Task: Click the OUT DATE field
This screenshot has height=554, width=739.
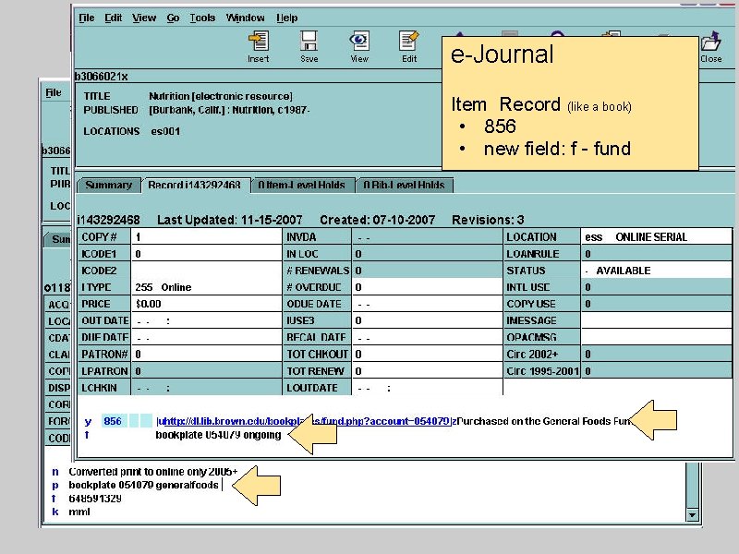Action: (206, 320)
